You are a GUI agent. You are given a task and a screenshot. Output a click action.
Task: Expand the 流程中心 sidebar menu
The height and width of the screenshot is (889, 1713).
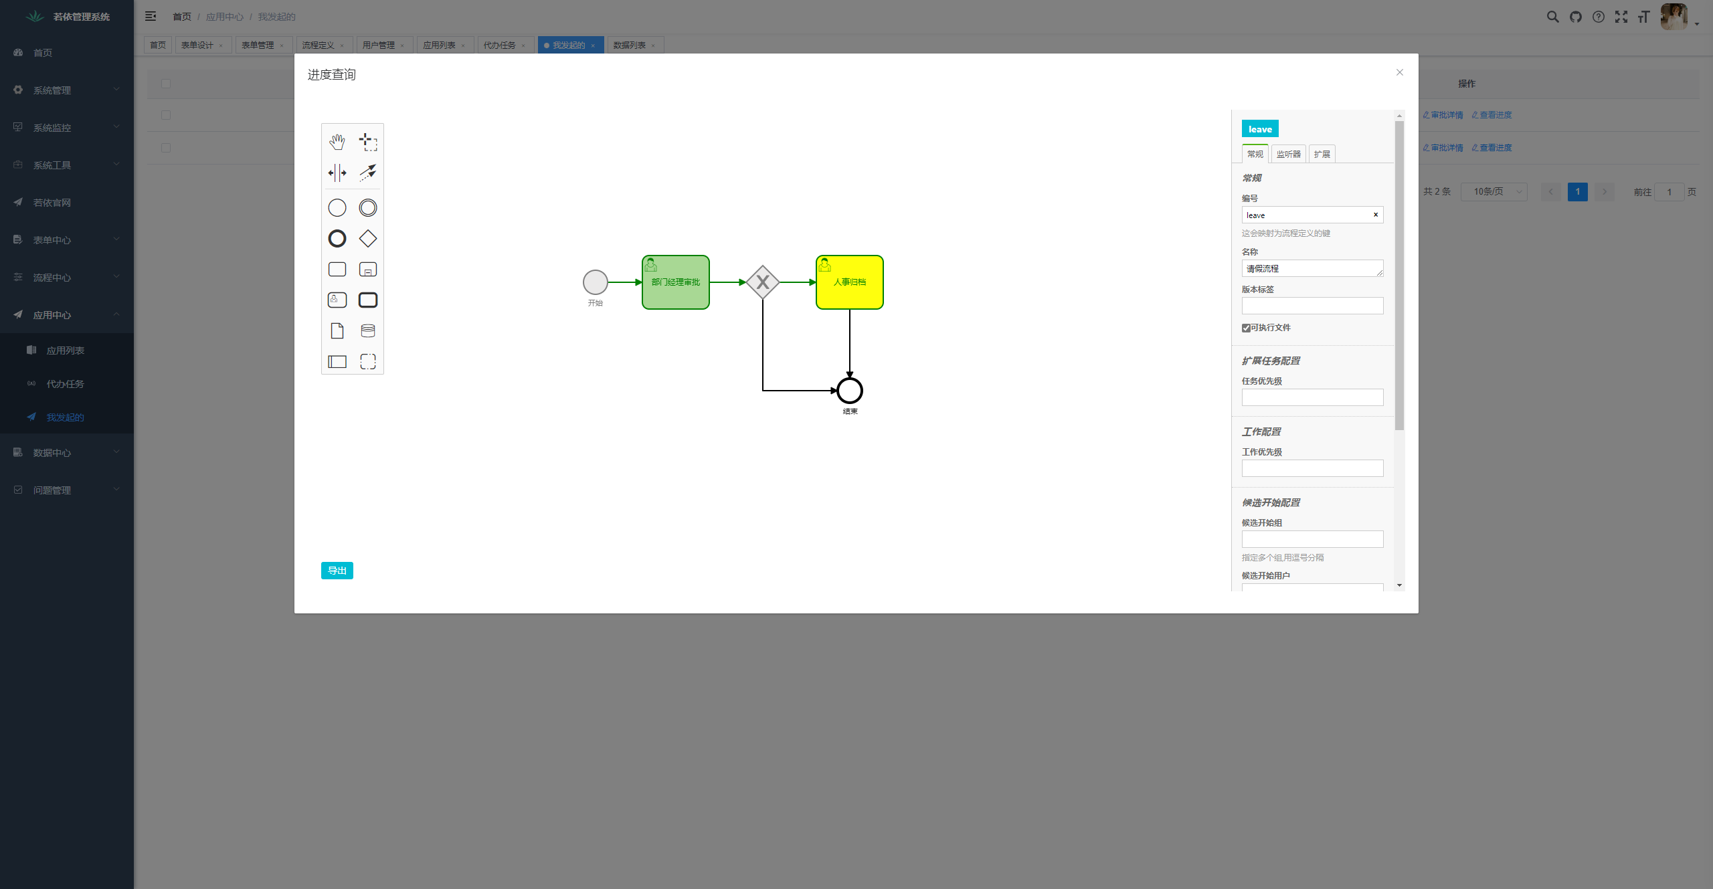[x=67, y=277]
